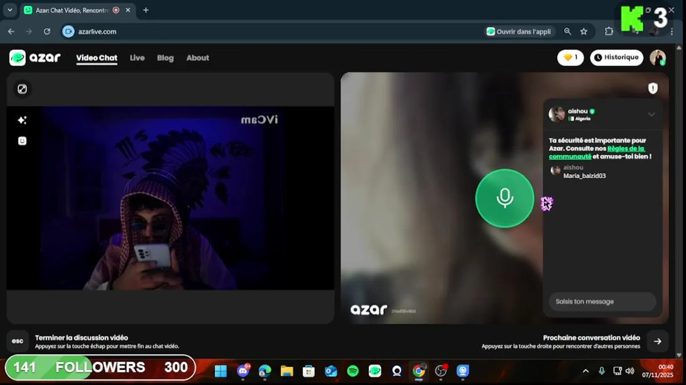Viewport: 686px width, 385px height.
Task: Select the Azar Chat Vidéo browser tab
Action: coord(77,10)
